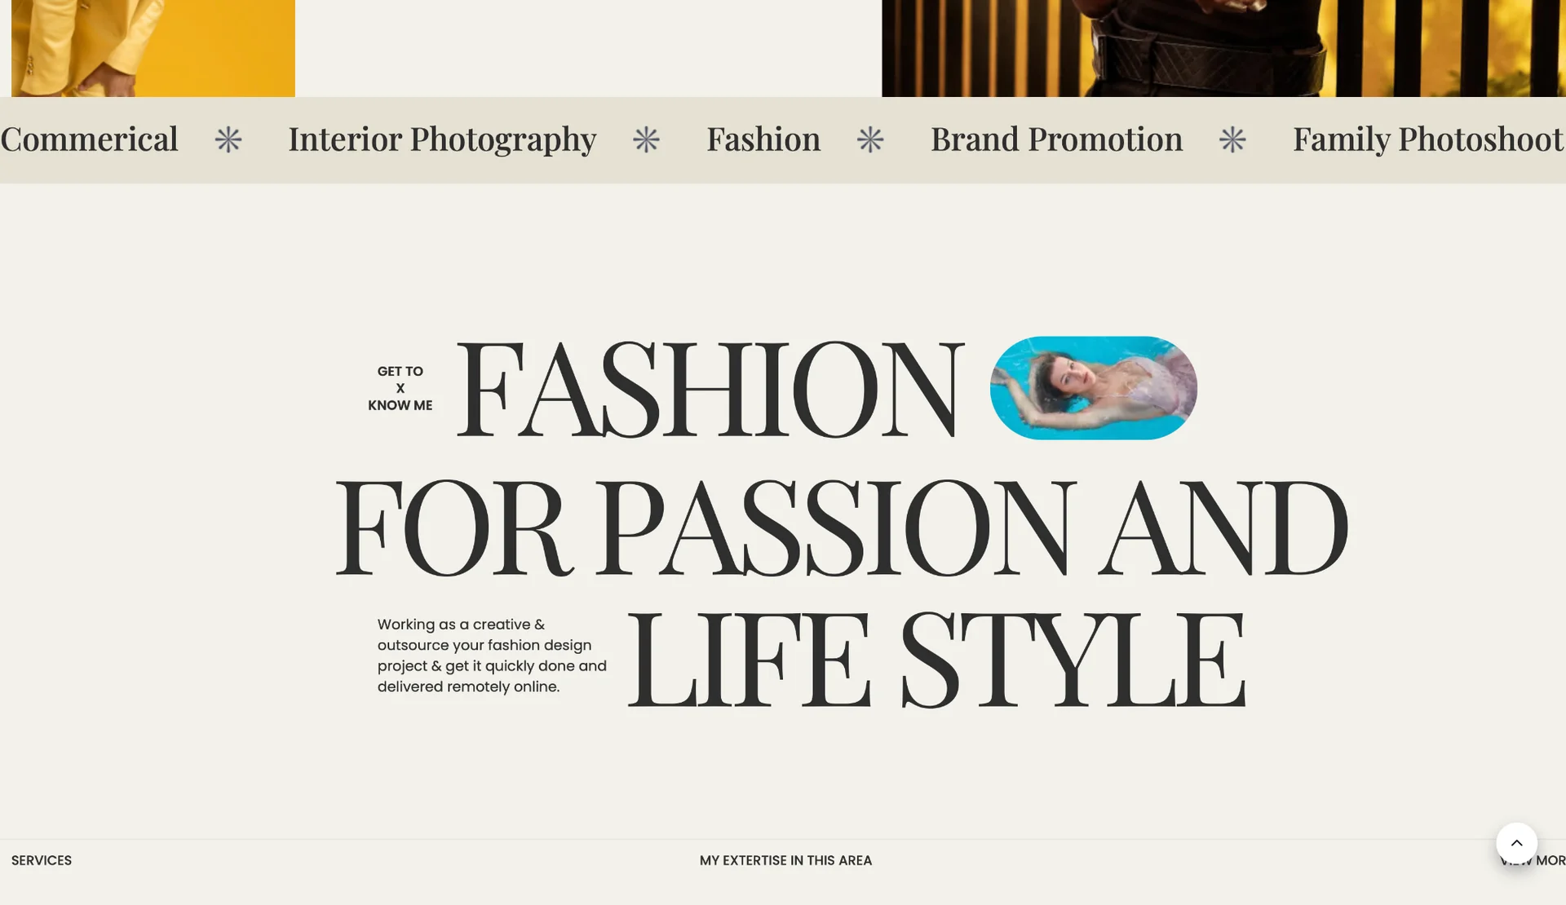This screenshot has height=905, width=1566.
Task: Click the SERVICES section label
Action: pyautogui.click(x=42, y=860)
